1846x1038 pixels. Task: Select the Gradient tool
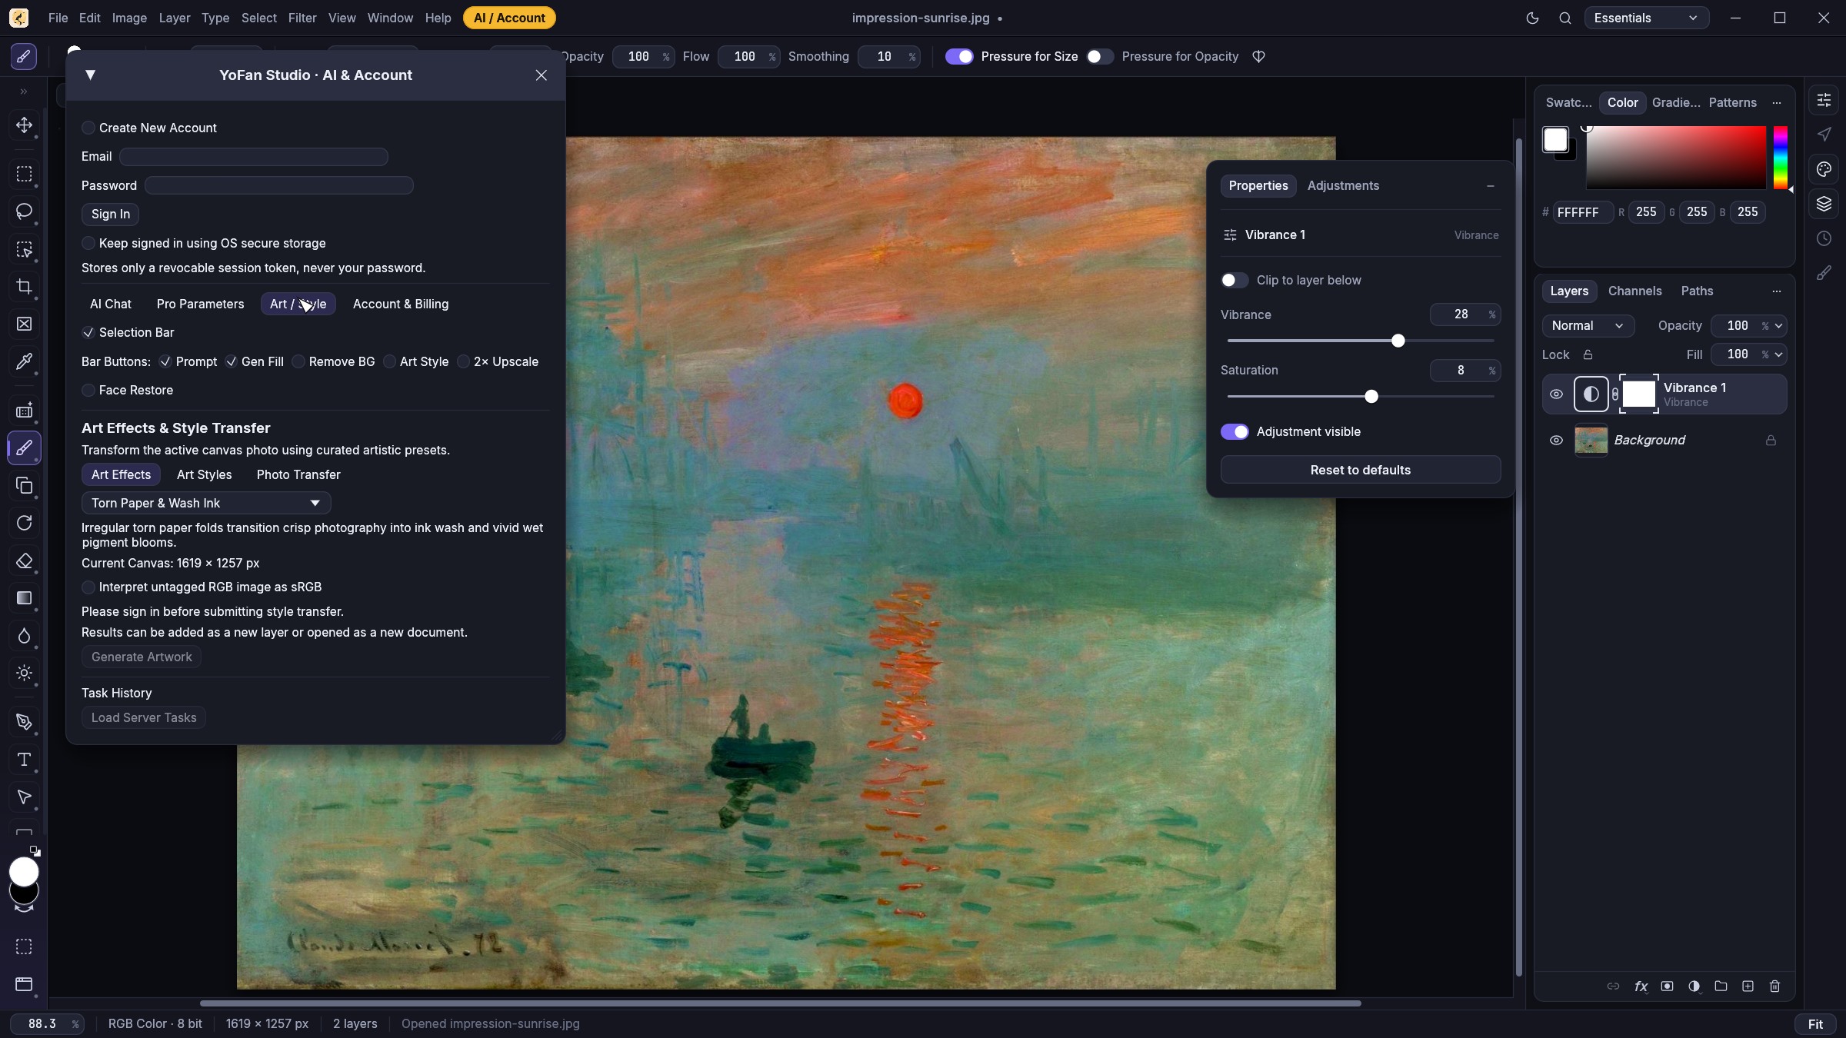click(x=24, y=598)
